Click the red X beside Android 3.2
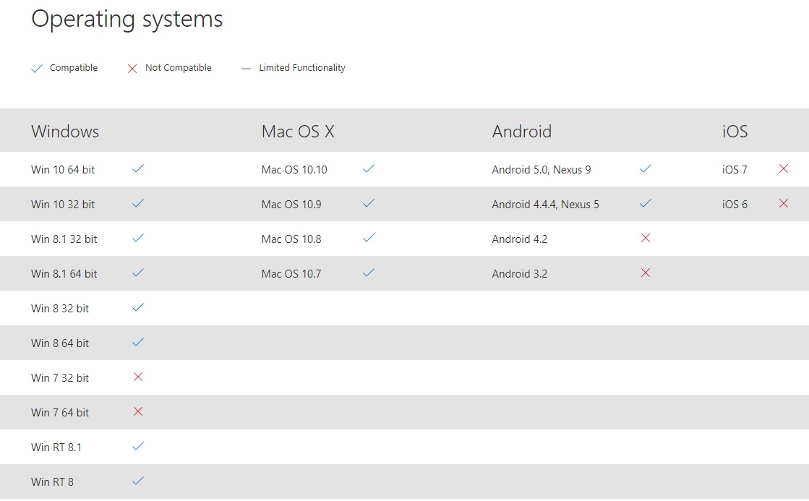Screen dimensions: 809x501 click(x=646, y=273)
